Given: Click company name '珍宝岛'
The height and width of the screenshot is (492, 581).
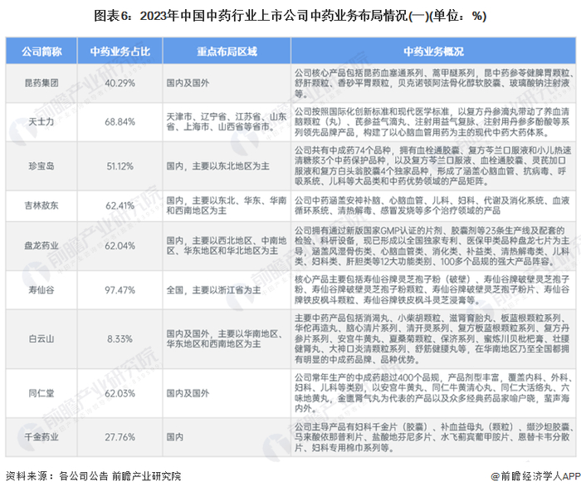Looking at the screenshot, I should click(41, 166).
